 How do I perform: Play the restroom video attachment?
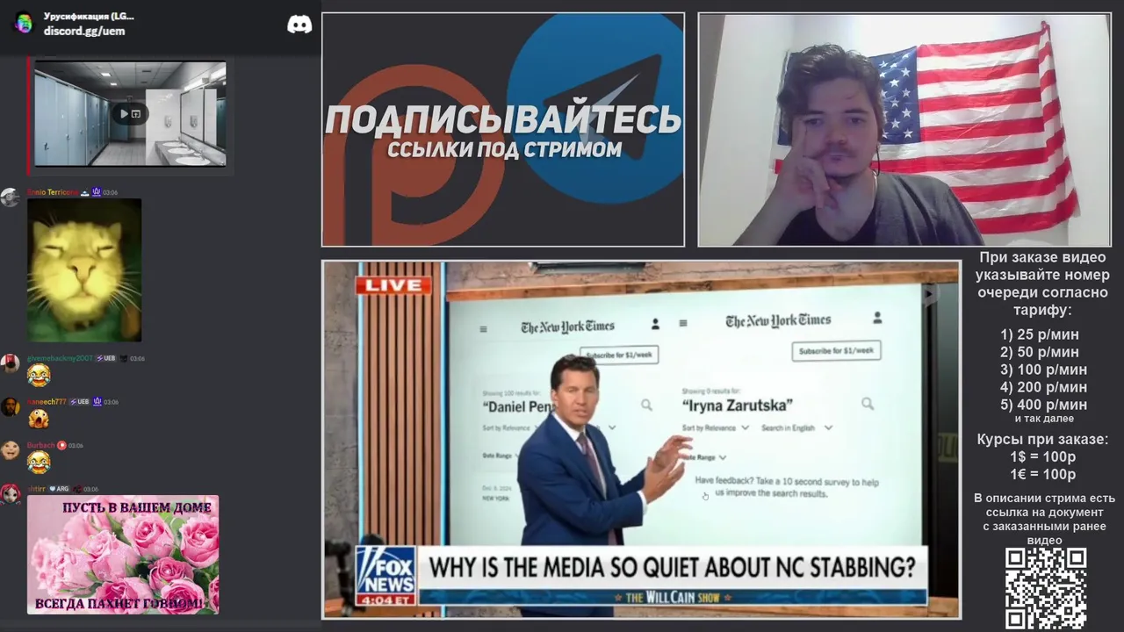click(130, 113)
